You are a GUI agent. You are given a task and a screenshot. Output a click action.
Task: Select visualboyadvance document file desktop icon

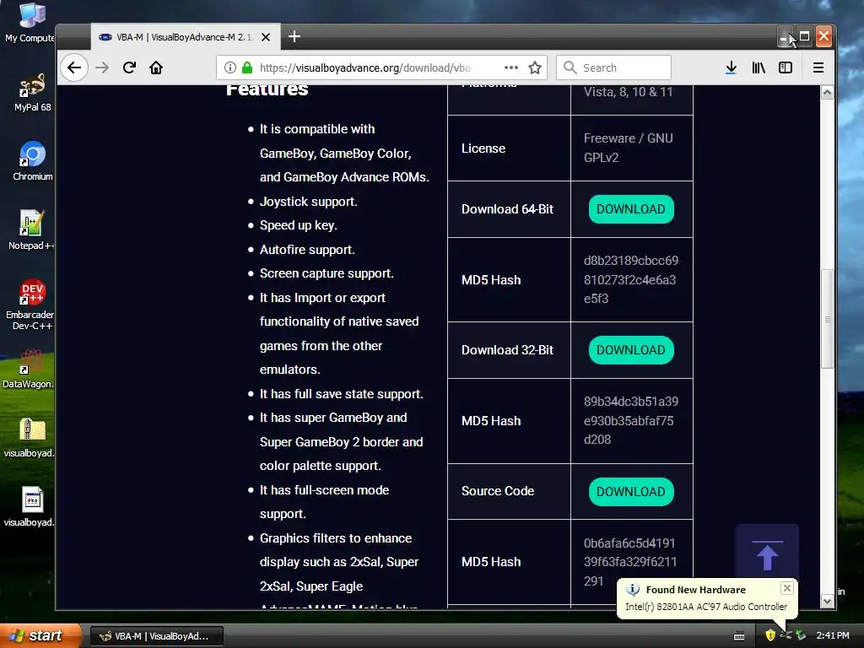point(30,507)
